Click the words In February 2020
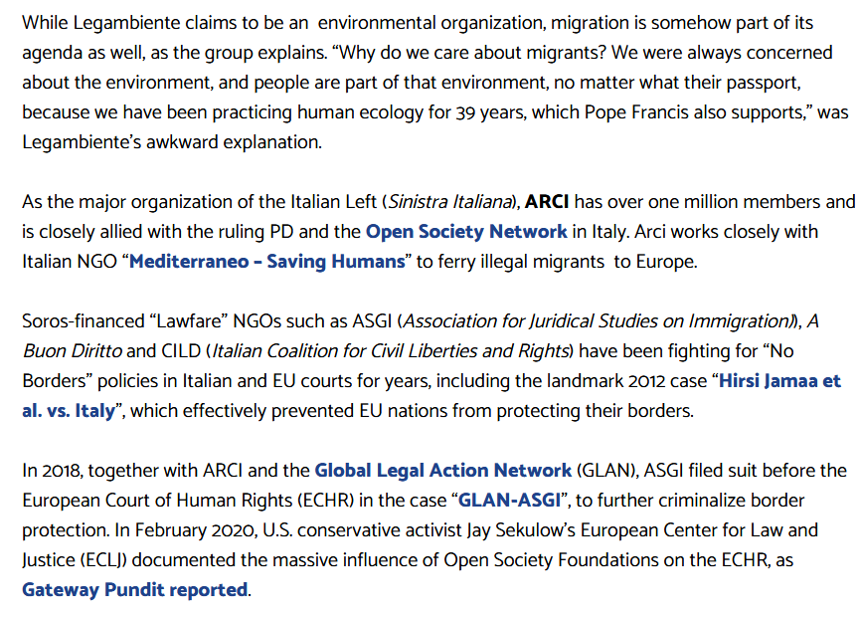The width and height of the screenshot is (861, 617). click(x=185, y=529)
